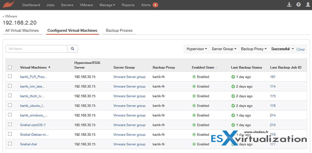Open the Manage dropdown menu

click(x=107, y=5)
